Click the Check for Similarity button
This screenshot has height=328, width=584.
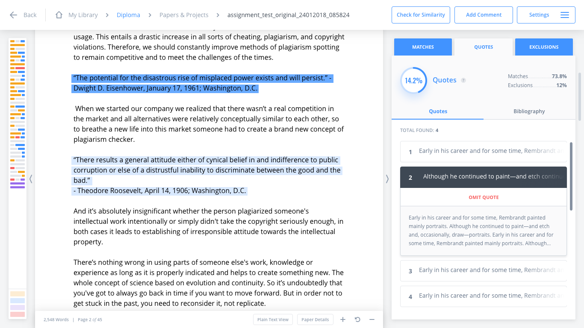coord(421,15)
